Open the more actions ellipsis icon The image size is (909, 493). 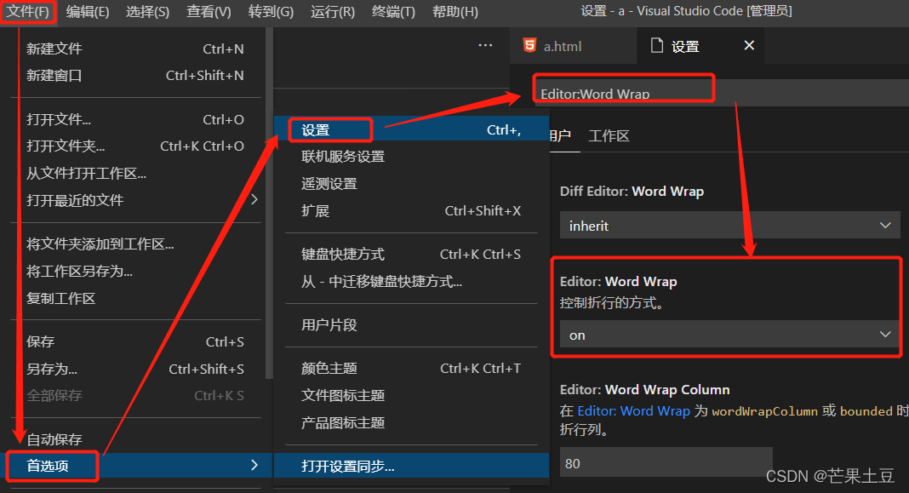coord(485,45)
